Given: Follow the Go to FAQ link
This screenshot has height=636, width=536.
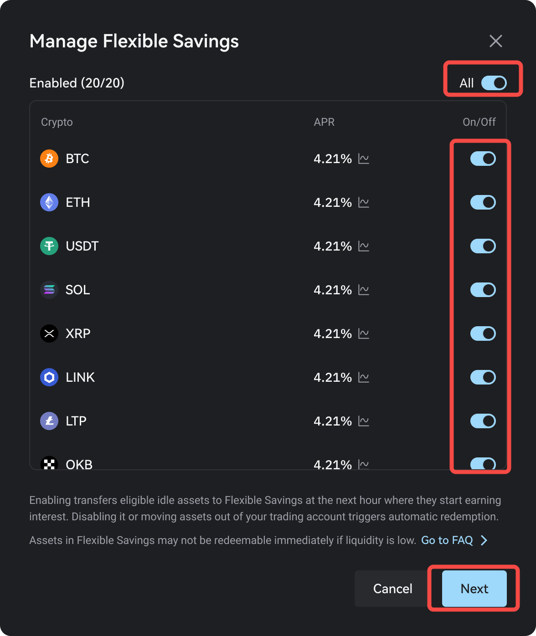Looking at the screenshot, I should click(x=447, y=540).
